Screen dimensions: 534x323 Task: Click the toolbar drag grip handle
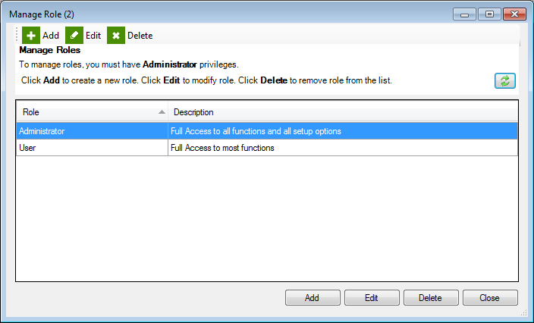coord(17,36)
